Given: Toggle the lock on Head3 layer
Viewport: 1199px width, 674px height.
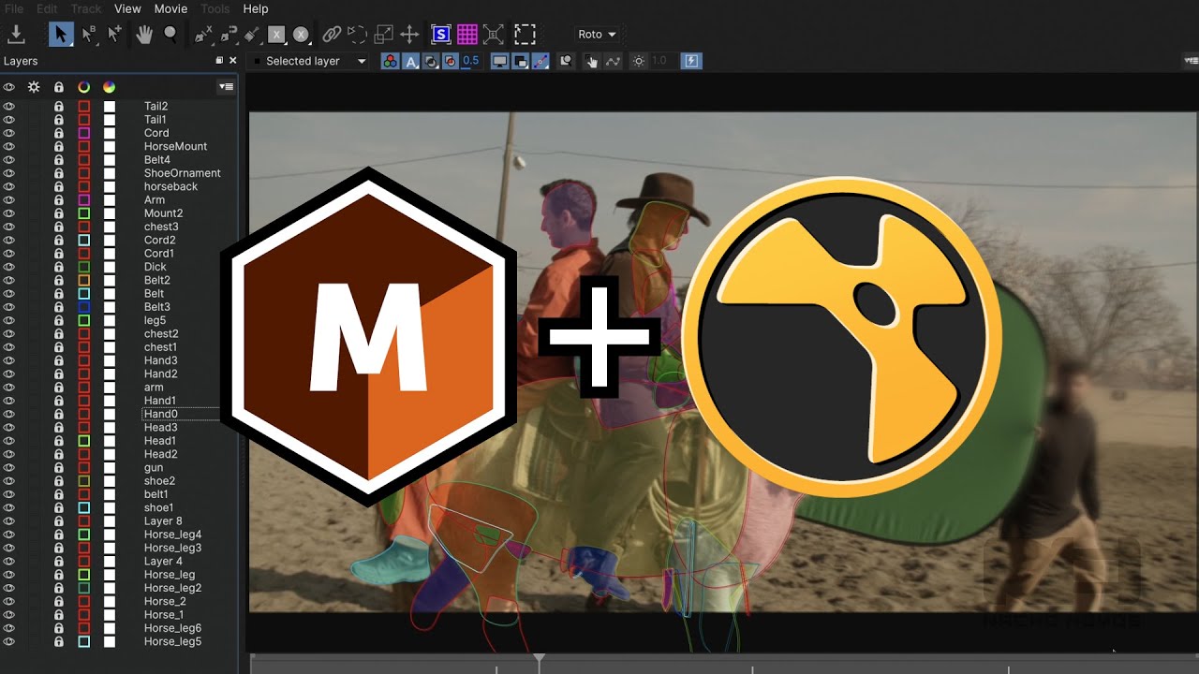Looking at the screenshot, I should pyautogui.click(x=58, y=428).
